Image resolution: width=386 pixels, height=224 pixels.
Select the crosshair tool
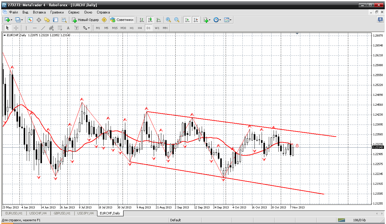click(x=16, y=28)
